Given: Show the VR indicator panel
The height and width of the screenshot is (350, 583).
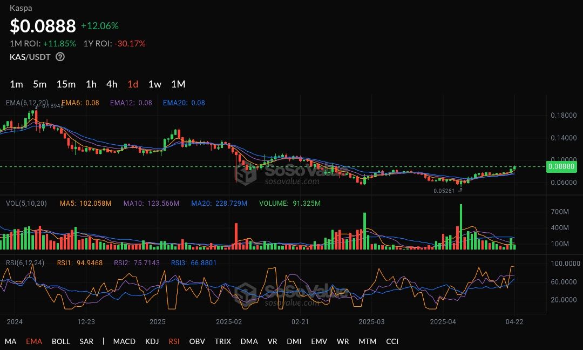Looking at the screenshot, I should (272, 341).
